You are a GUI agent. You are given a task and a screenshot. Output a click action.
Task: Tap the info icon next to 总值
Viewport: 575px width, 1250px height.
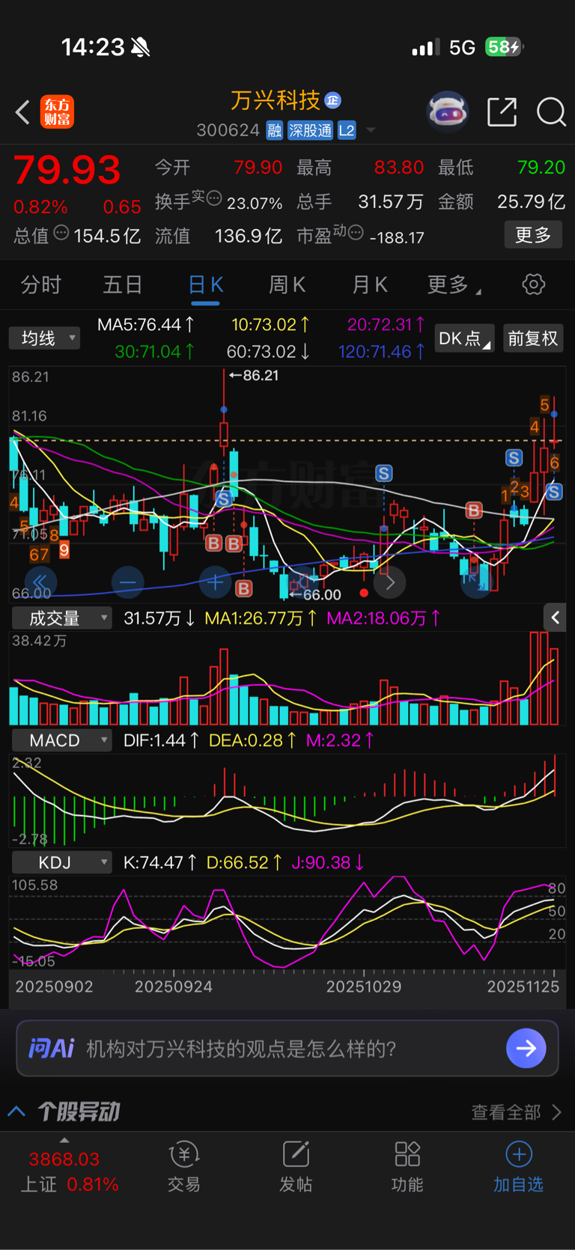61,233
